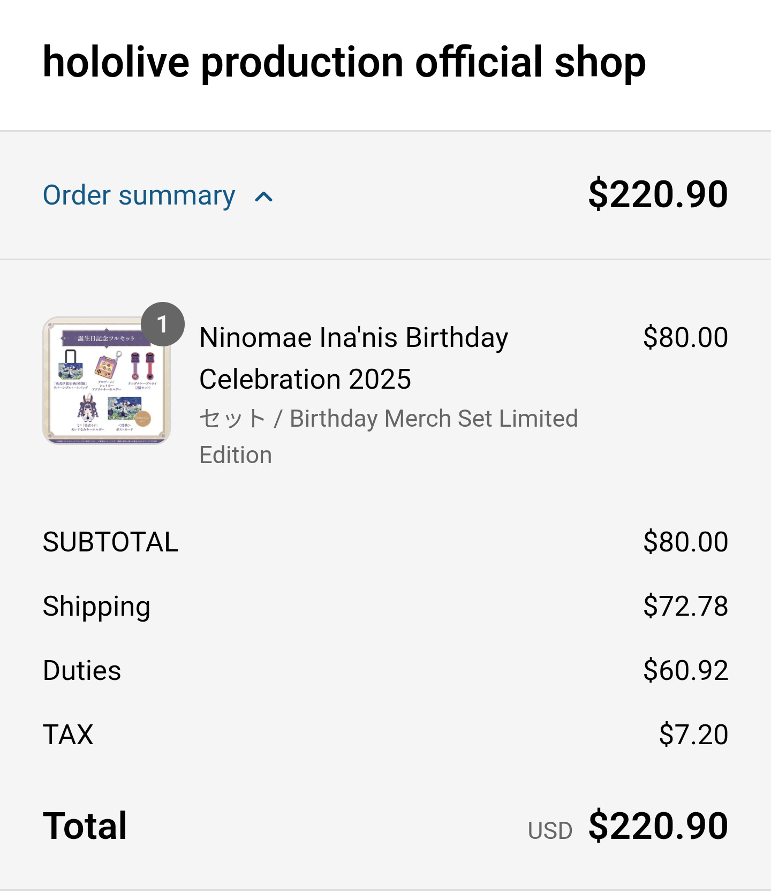Click the $72.78 shipping cost
This screenshot has height=893, width=771.
(685, 606)
